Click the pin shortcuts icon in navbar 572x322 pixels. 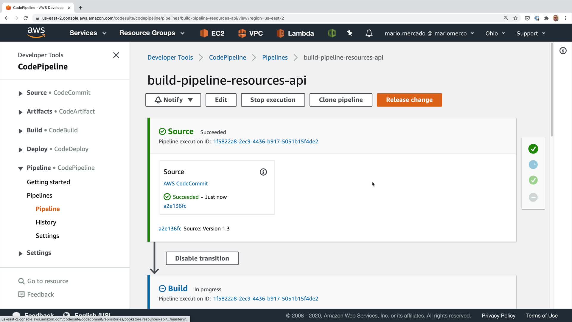click(x=350, y=33)
